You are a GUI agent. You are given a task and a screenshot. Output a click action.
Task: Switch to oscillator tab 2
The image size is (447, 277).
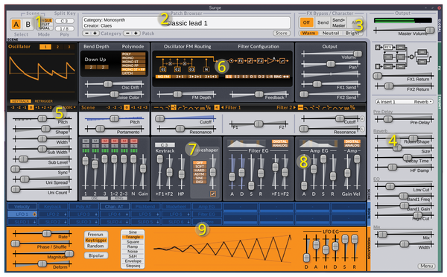click(x=57, y=47)
